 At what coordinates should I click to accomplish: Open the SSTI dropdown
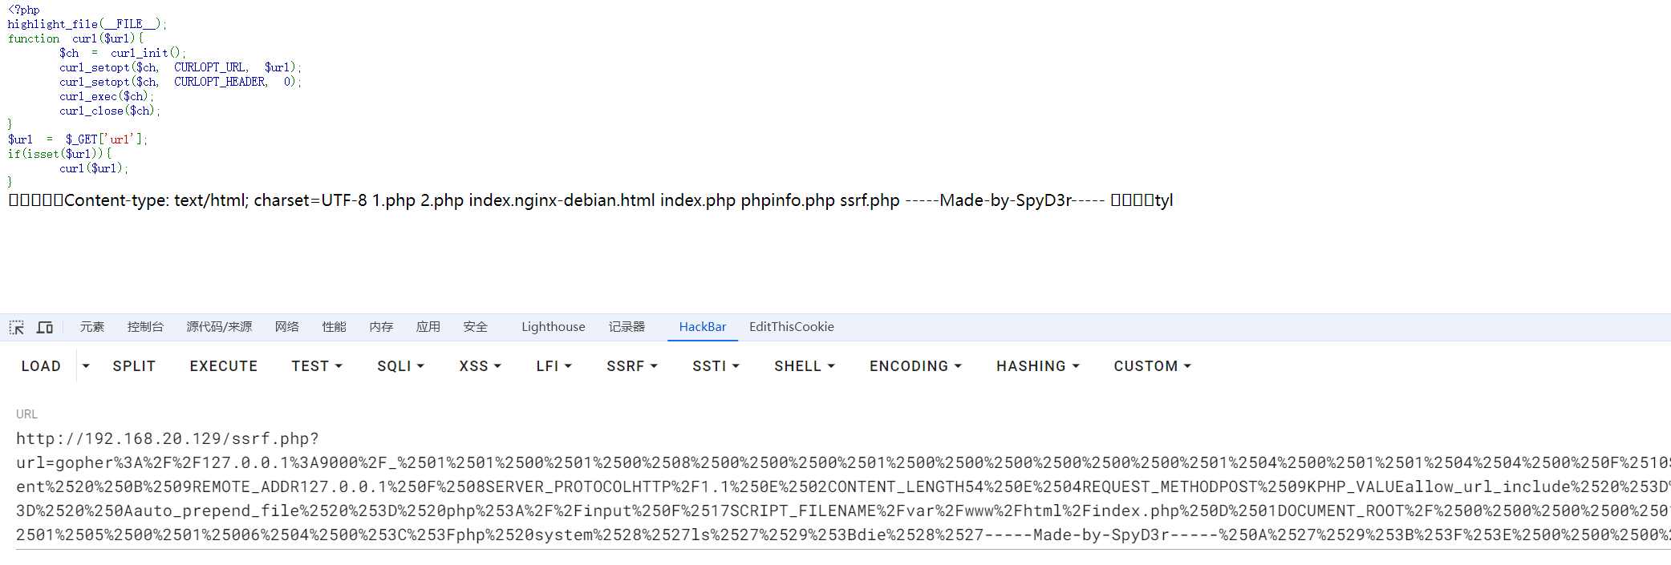[x=716, y=366]
